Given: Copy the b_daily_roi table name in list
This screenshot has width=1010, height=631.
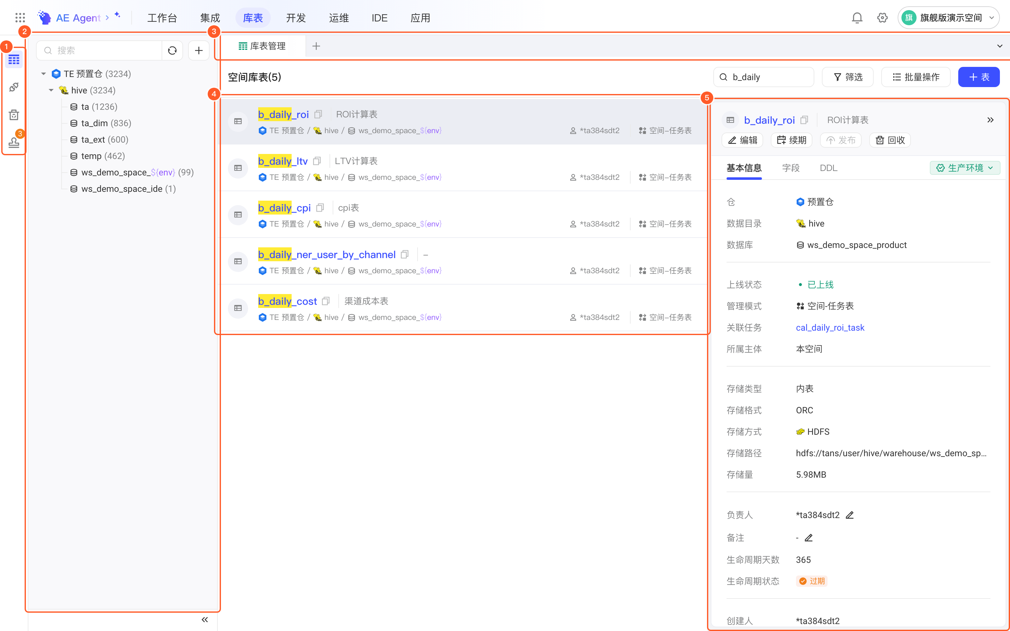Looking at the screenshot, I should click(x=318, y=114).
